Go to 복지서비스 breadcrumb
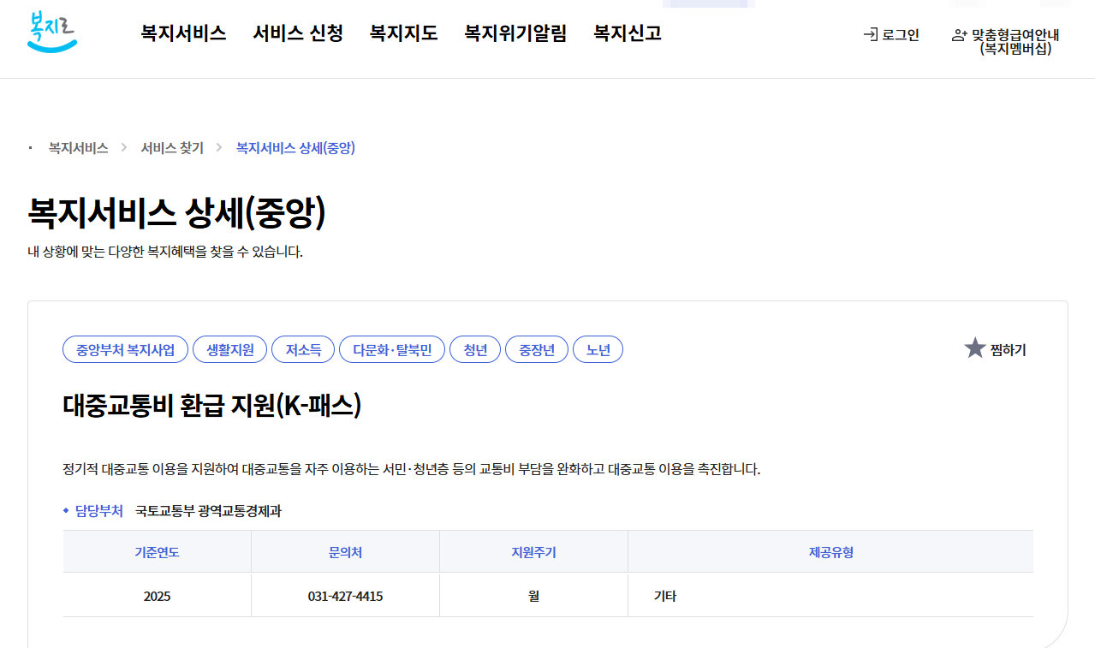This screenshot has height=648, width=1095. pyautogui.click(x=78, y=148)
